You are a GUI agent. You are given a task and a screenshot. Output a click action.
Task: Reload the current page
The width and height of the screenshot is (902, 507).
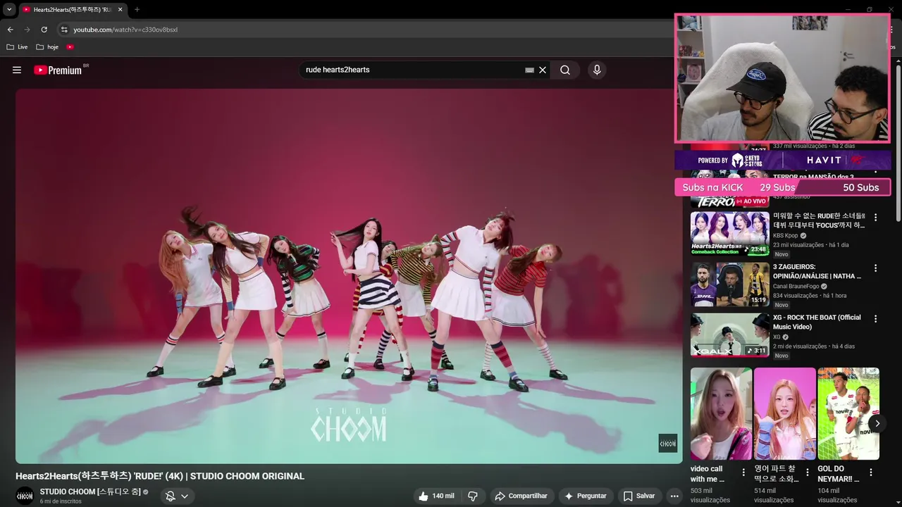(44, 30)
